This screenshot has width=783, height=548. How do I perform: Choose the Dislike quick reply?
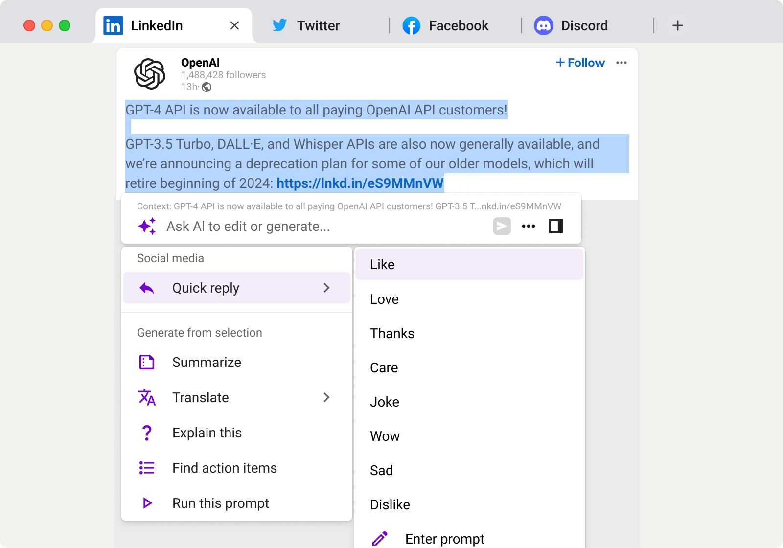pyautogui.click(x=470, y=504)
